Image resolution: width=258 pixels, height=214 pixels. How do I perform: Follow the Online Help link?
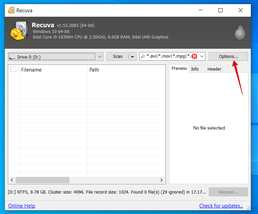click(21, 206)
